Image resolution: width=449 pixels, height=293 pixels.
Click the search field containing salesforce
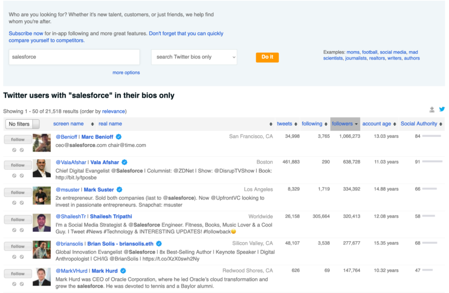tap(74, 57)
